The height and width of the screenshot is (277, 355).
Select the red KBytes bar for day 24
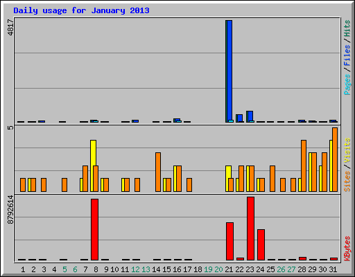click(261, 244)
